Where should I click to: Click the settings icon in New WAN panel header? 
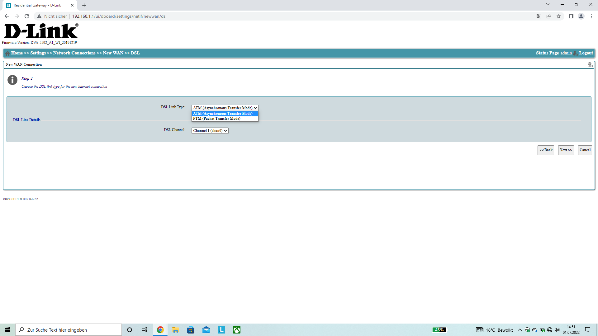click(590, 65)
